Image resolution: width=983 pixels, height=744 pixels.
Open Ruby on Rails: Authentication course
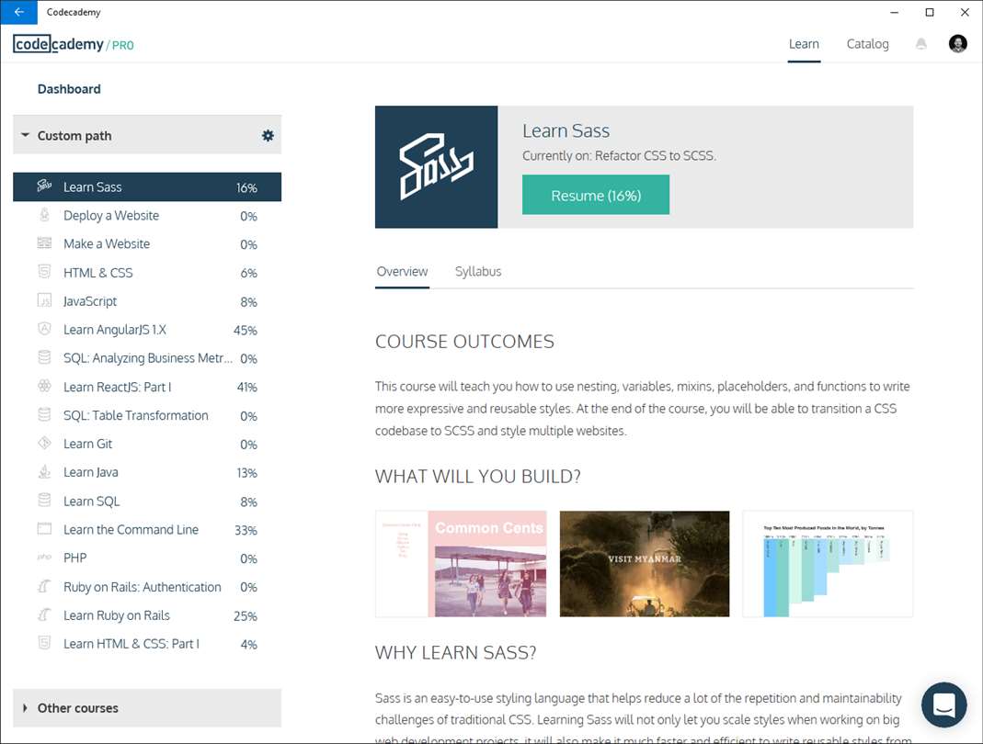[147, 587]
